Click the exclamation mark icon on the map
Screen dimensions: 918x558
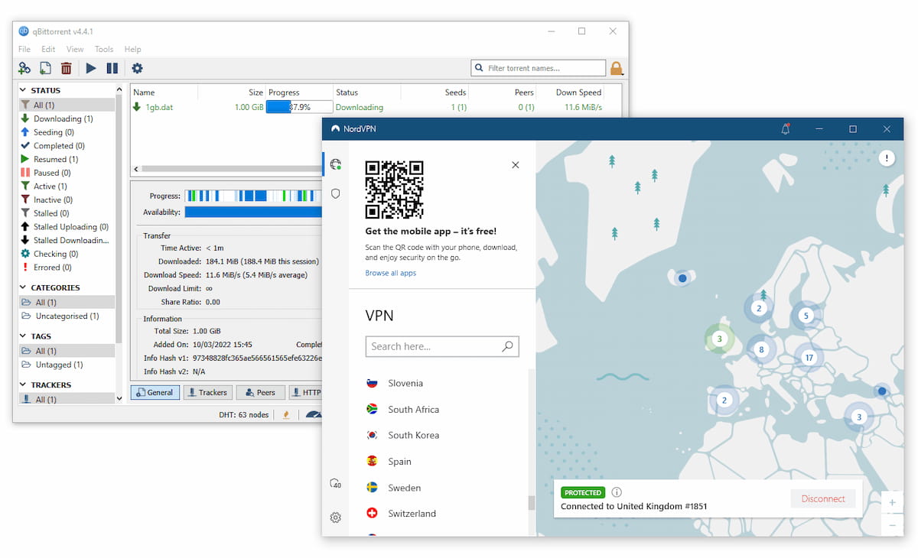887,158
